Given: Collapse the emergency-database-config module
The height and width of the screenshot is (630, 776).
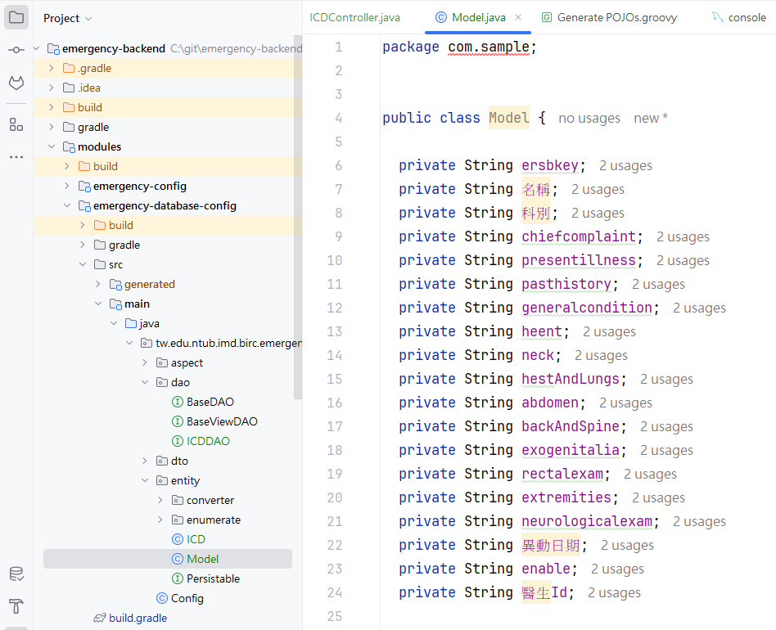Looking at the screenshot, I should click(x=67, y=205).
